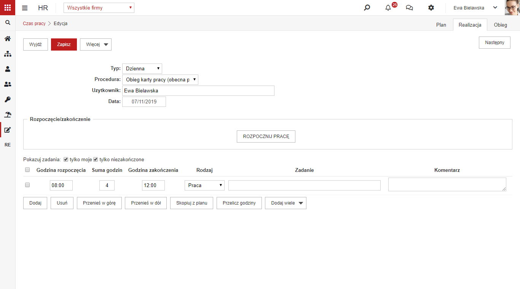The image size is (520, 289).
Task: Open the organization chart sidebar icon
Action: pos(8,54)
